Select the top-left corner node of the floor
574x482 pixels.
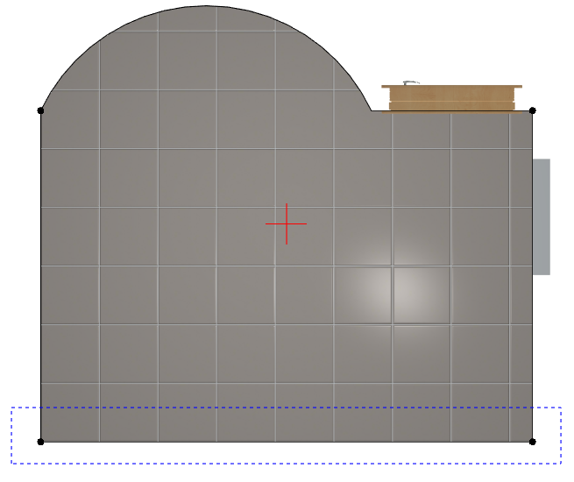tap(40, 110)
